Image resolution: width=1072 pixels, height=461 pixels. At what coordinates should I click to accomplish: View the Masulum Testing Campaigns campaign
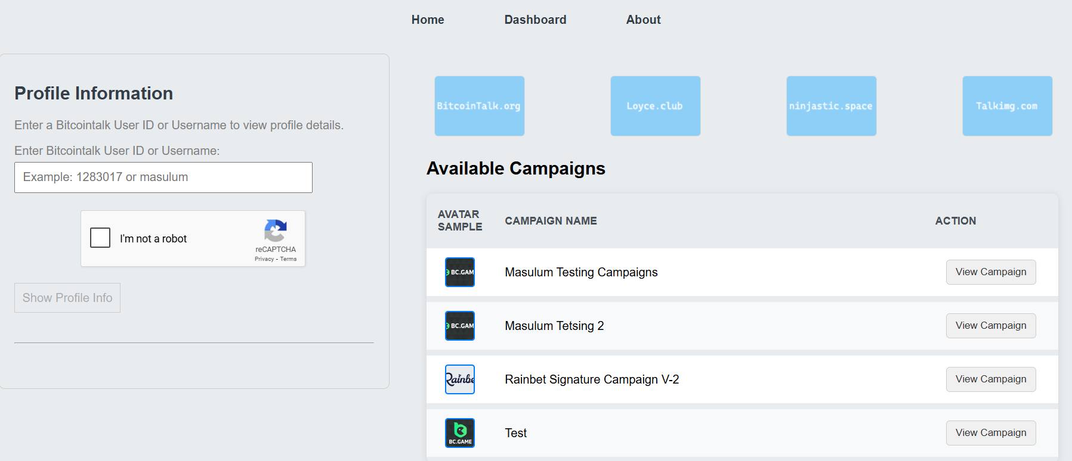click(x=991, y=272)
